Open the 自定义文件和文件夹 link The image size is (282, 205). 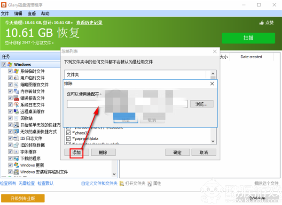[99, 183]
